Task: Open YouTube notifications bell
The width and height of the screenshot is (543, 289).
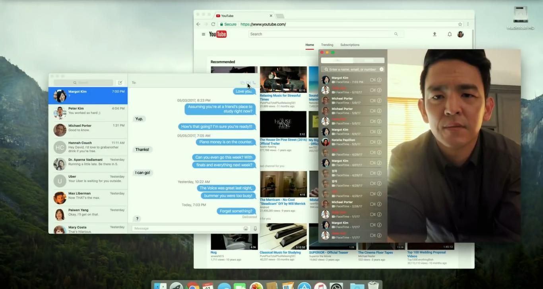Action: pyautogui.click(x=450, y=34)
